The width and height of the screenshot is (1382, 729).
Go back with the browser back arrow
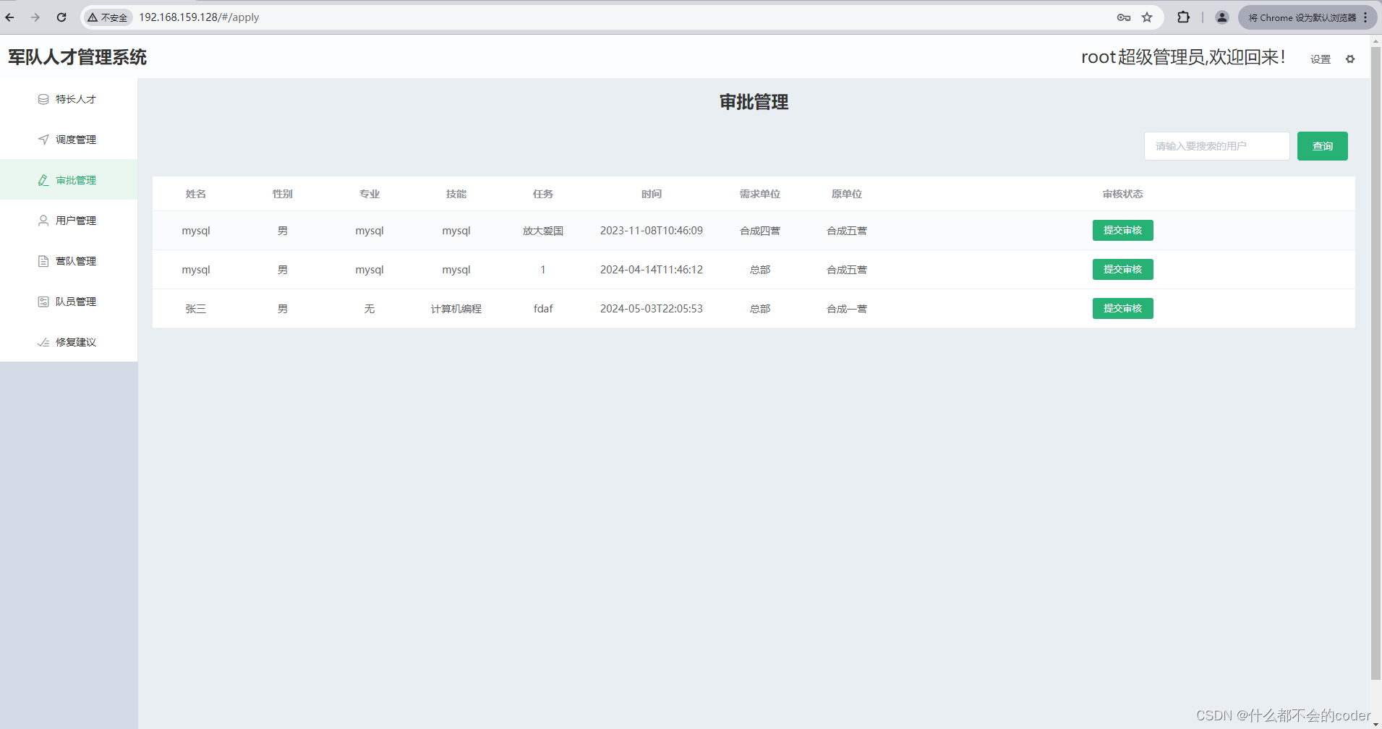tap(10, 17)
